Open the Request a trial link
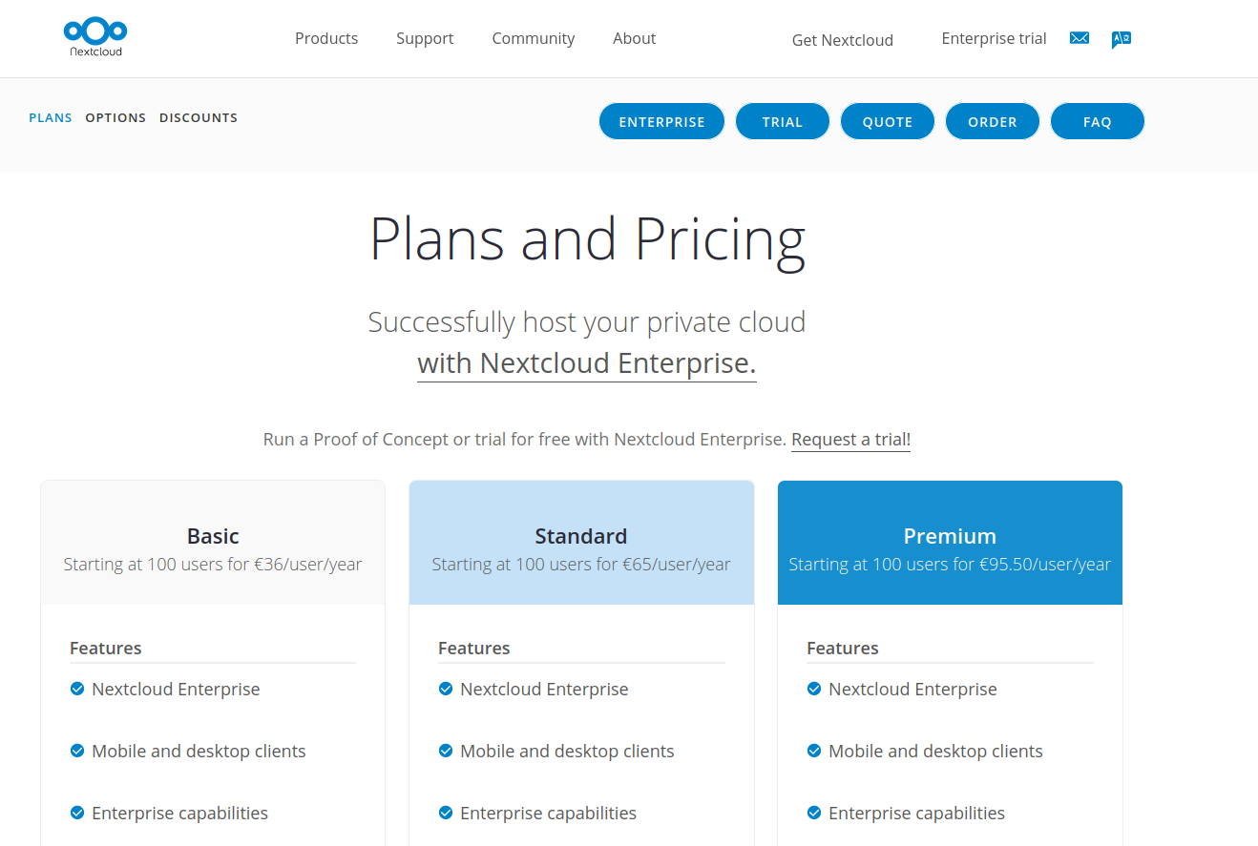Viewport: 1258px width, 846px height. pyautogui.click(x=849, y=439)
